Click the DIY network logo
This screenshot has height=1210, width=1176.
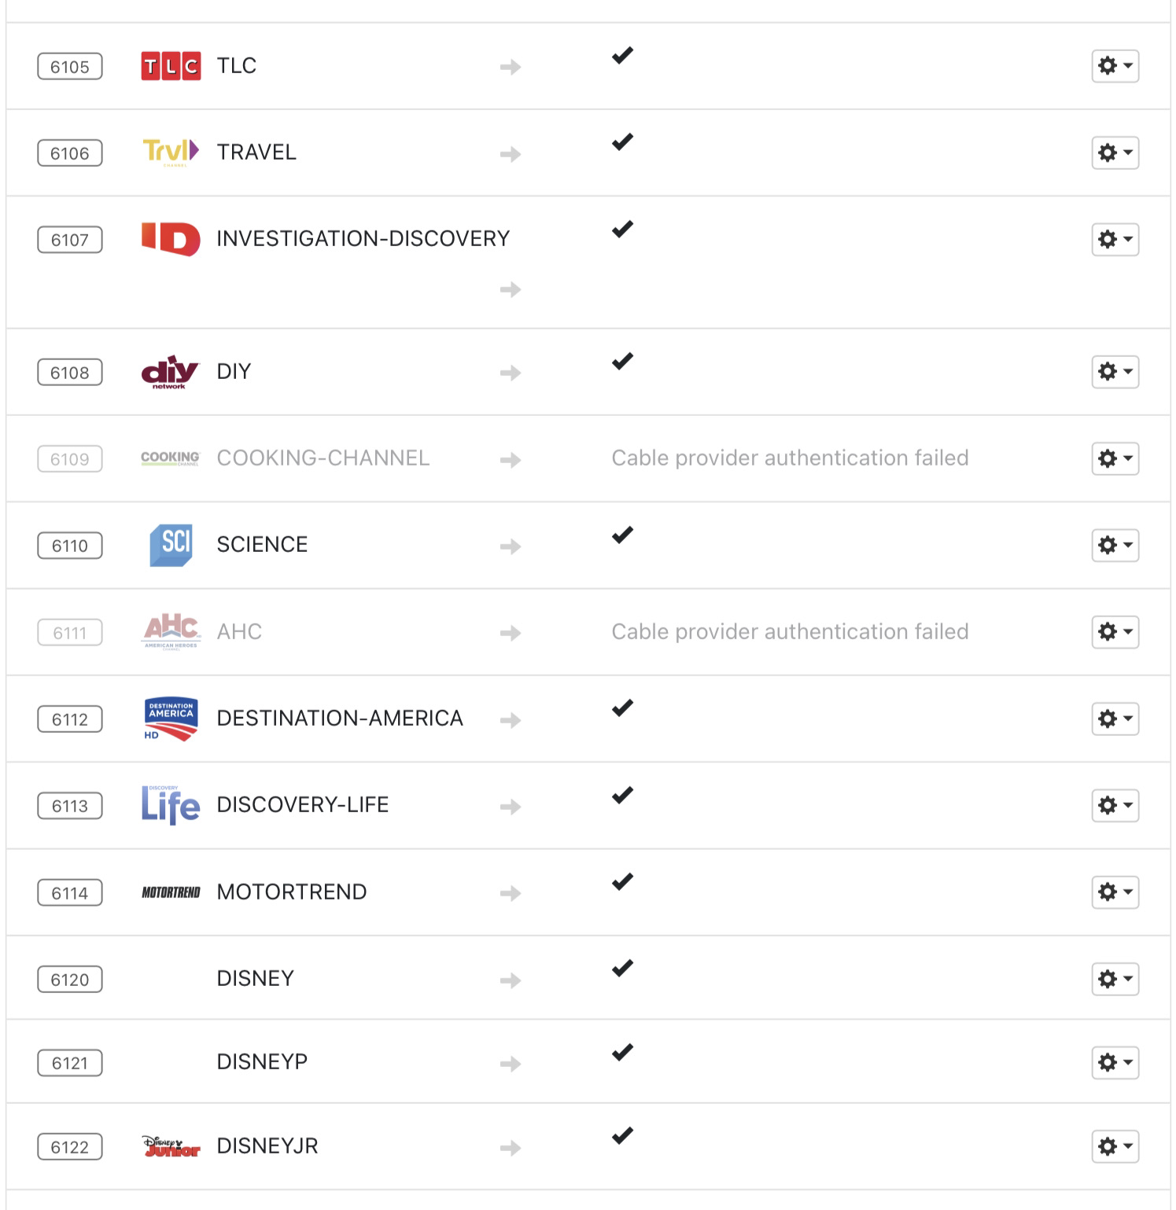(x=170, y=372)
